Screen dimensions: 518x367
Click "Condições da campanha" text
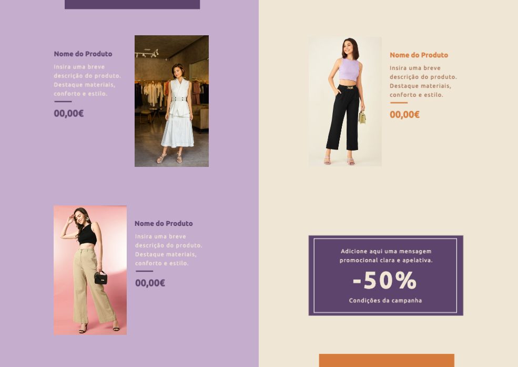(x=385, y=300)
